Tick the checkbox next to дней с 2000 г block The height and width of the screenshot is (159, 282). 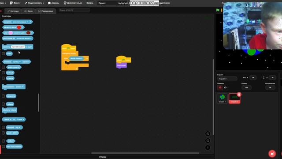(x=3, y=133)
